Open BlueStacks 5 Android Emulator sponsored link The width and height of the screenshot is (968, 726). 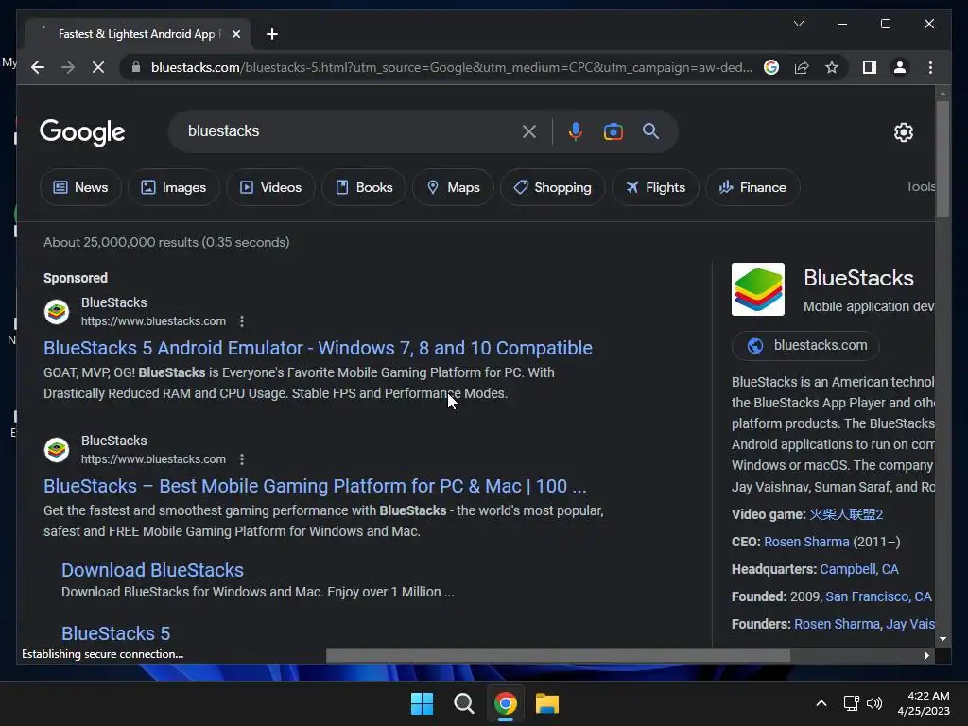coord(318,348)
